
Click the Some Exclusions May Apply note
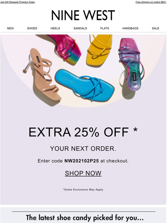(83, 190)
